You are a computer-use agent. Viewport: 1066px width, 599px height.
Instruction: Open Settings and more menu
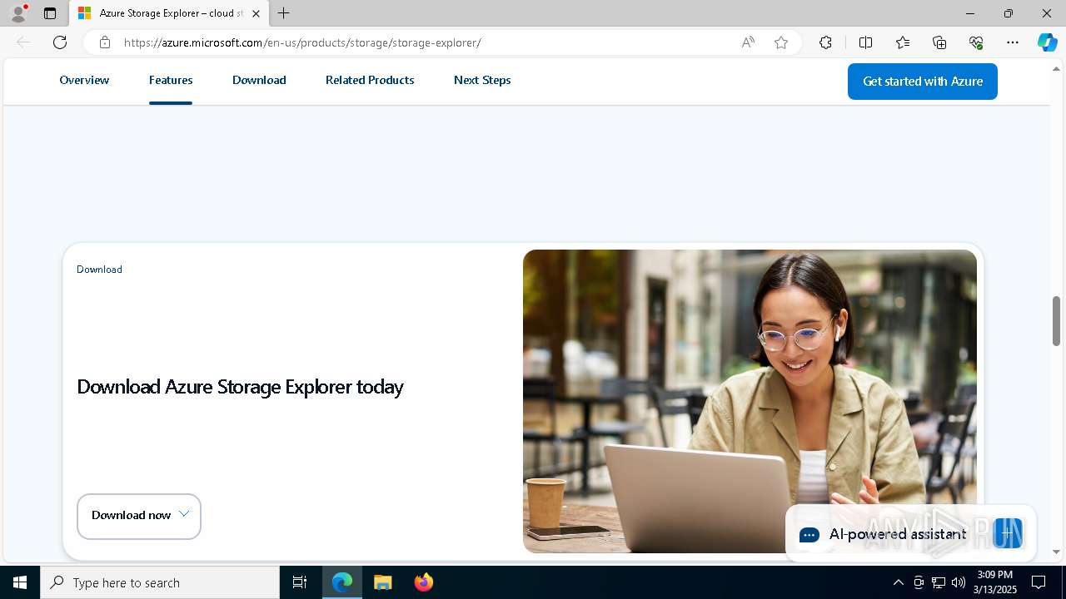click(x=1013, y=42)
